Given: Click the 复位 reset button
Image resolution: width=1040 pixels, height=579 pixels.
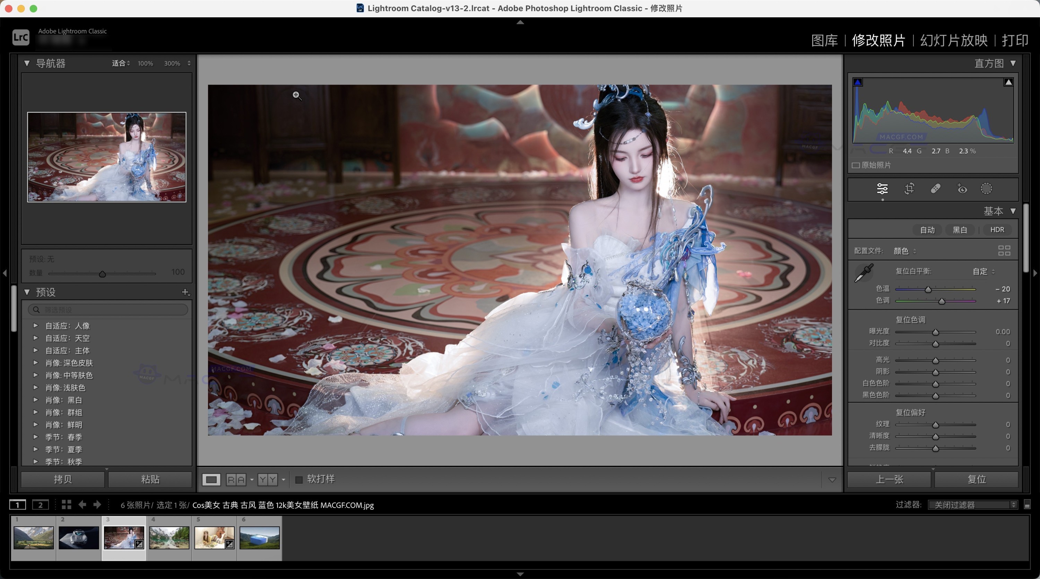Looking at the screenshot, I should coord(977,479).
